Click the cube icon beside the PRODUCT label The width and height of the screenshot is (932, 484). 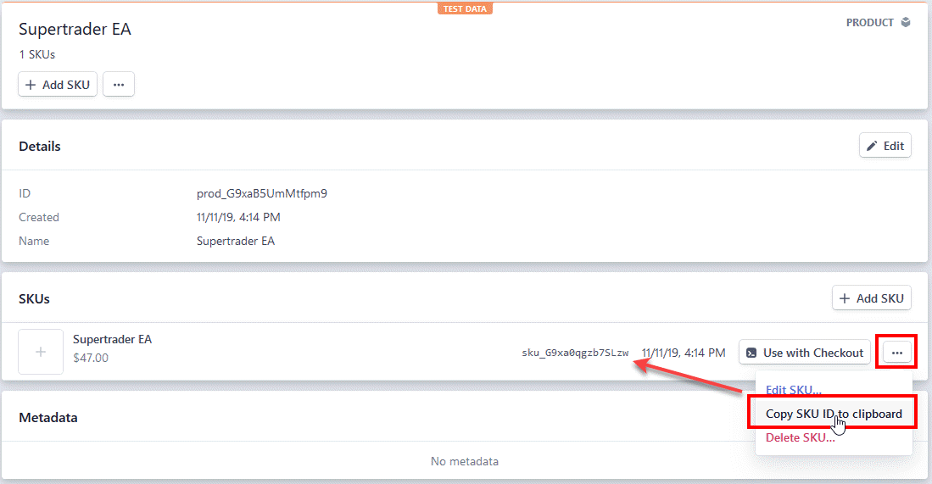point(906,23)
